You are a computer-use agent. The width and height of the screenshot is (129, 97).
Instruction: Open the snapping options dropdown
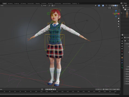tap(55, 6)
